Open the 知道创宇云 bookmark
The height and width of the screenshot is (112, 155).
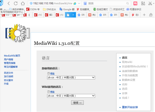pyautogui.click(x=134, y=9)
